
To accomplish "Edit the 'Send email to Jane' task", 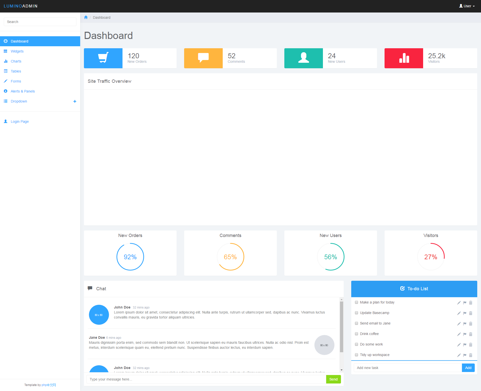I will [x=459, y=324].
